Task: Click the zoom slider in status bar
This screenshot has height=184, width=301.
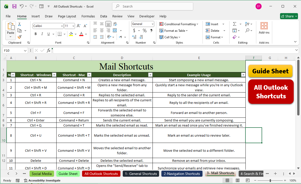Action: tap(270, 180)
